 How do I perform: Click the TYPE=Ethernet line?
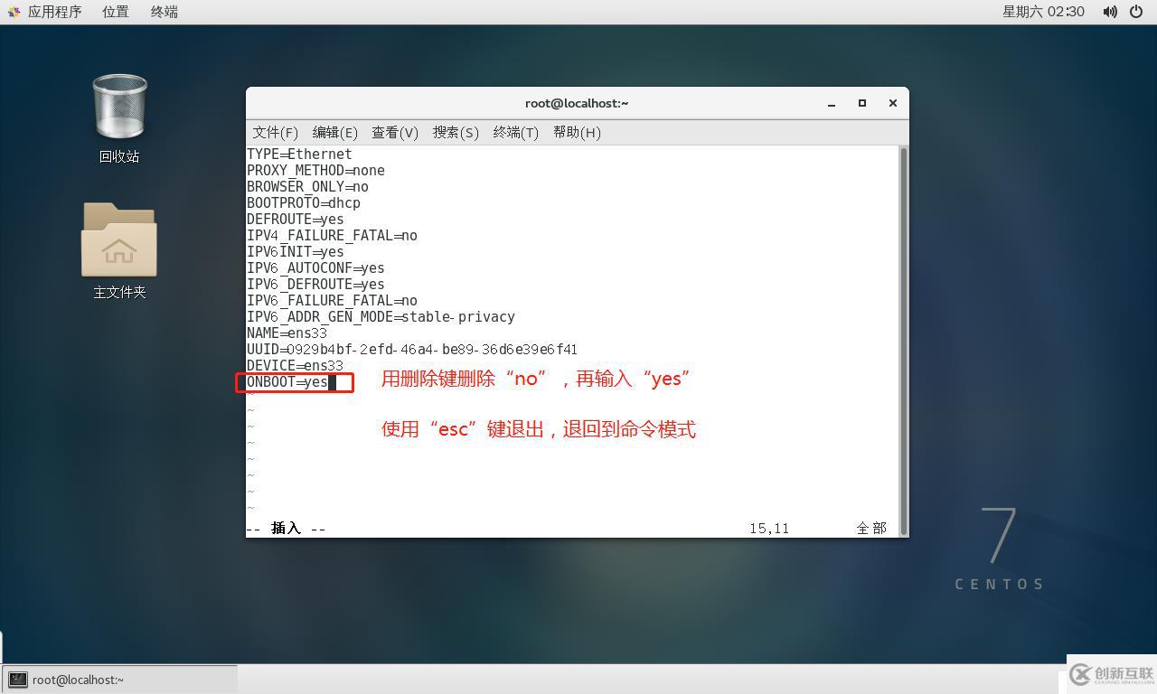click(x=299, y=155)
